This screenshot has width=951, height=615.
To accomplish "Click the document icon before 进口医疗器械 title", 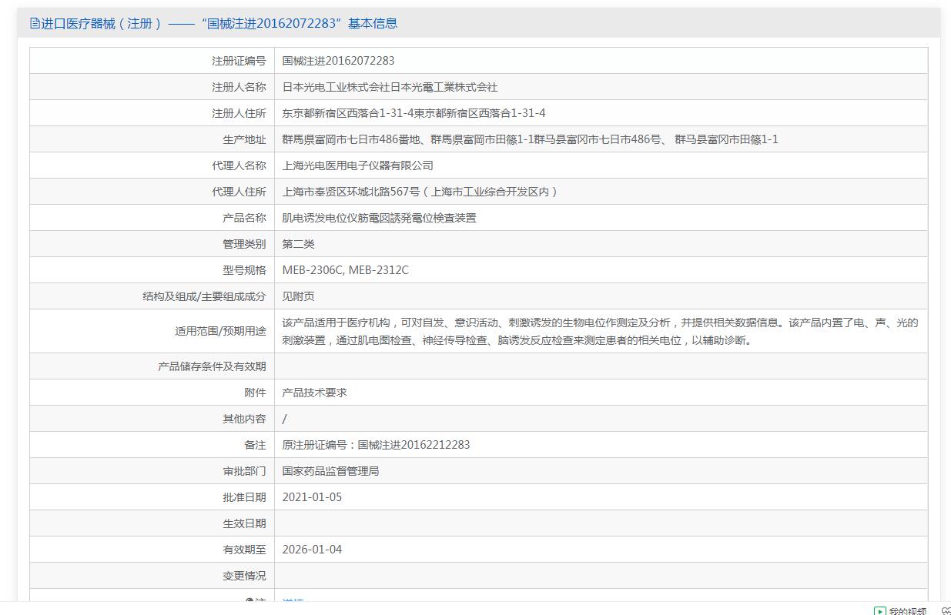I will 35,23.
